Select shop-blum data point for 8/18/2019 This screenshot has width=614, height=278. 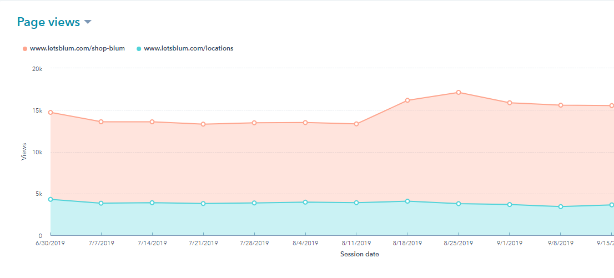click(x=407, y=100)
